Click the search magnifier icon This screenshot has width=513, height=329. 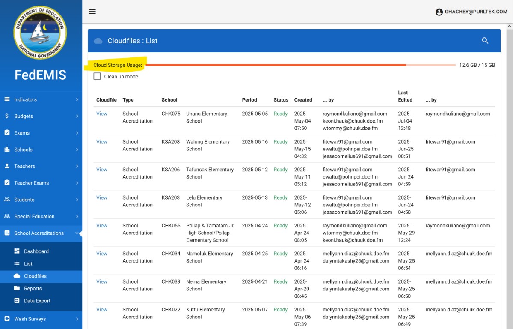coord(485,41)
